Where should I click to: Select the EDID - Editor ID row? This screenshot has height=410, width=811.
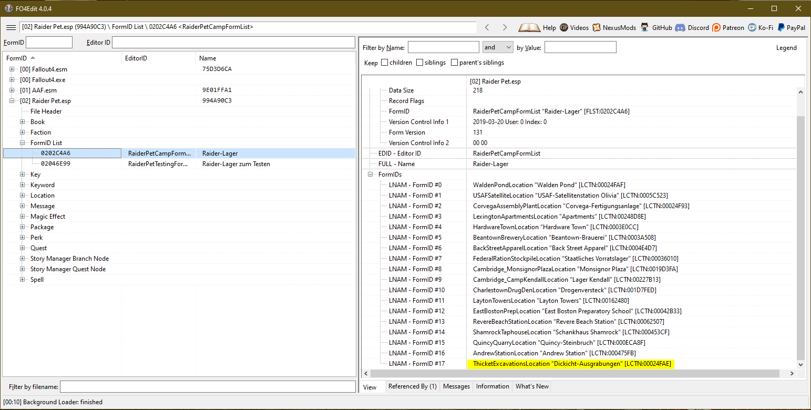[x=579, y=153]
